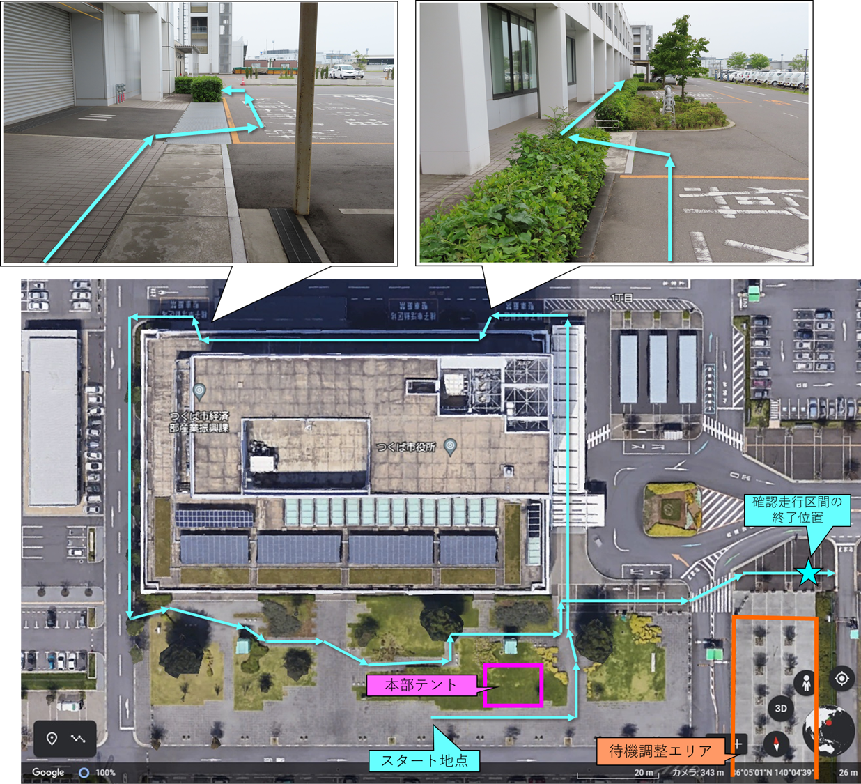
Task: Click the 100% loading indicator
Action: [97, 773]
